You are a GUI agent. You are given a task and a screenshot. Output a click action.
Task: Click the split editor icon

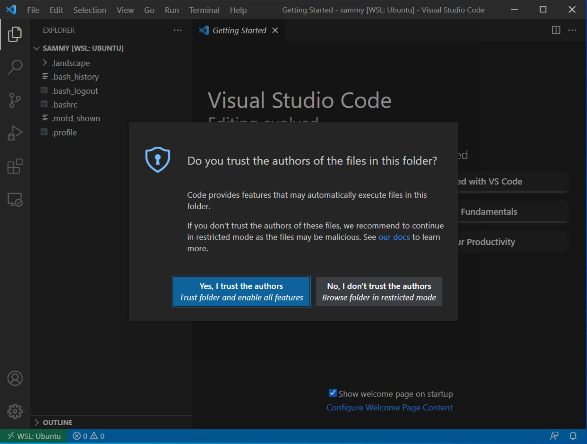pyautogui.click(x=556, y=30)
